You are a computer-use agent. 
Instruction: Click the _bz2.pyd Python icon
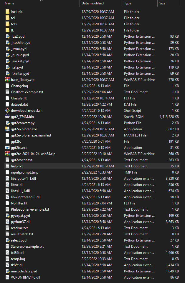click(7, 36)
